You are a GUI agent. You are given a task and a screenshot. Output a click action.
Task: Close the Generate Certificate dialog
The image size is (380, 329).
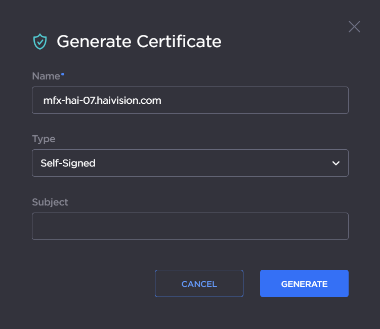click(354, 27)
